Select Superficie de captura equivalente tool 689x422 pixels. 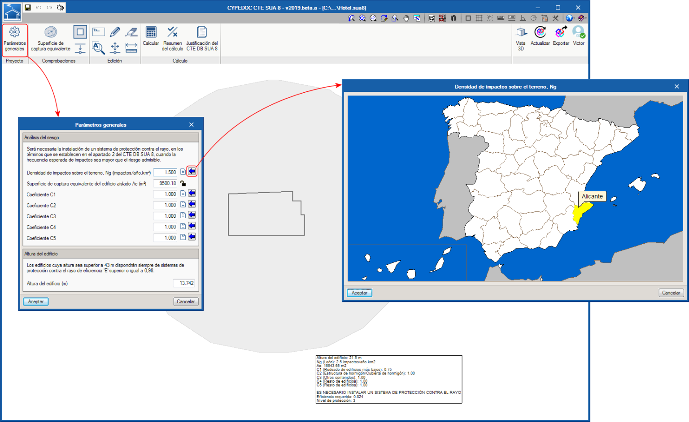(51, 39)
